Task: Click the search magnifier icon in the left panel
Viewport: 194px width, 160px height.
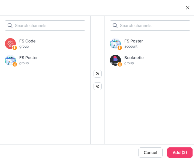Action: (10, 26)
